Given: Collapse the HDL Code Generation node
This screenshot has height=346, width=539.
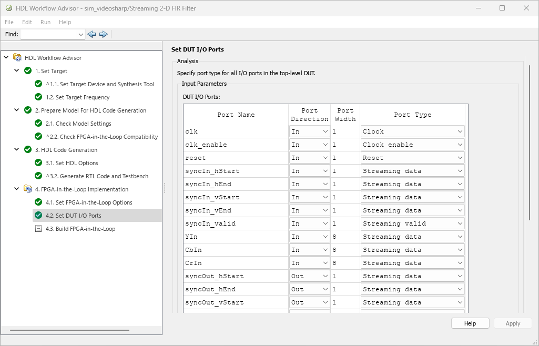Looking at the screenshot, I should click(x=16, y=150).
